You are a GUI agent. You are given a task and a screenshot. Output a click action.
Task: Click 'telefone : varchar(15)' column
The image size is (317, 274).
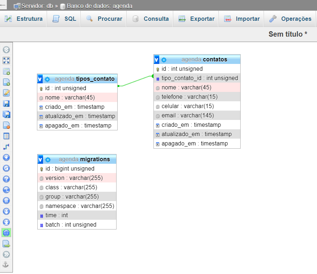(x=197, y=97)
